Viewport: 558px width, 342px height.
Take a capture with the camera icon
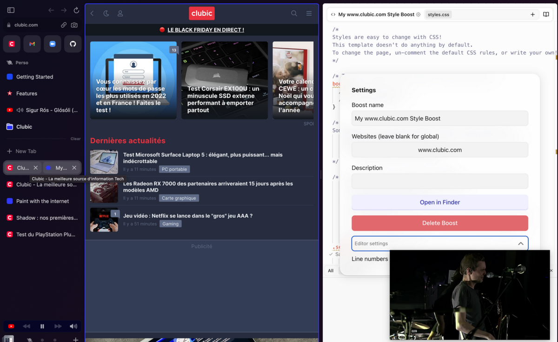[74, 25]
